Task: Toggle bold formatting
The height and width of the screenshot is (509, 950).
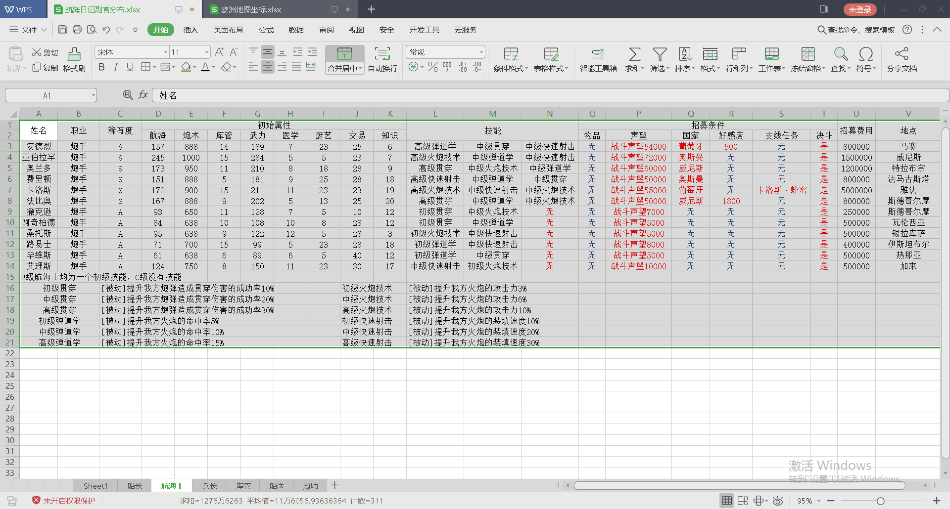Action: pyautogui.click(x=101, y=67)
